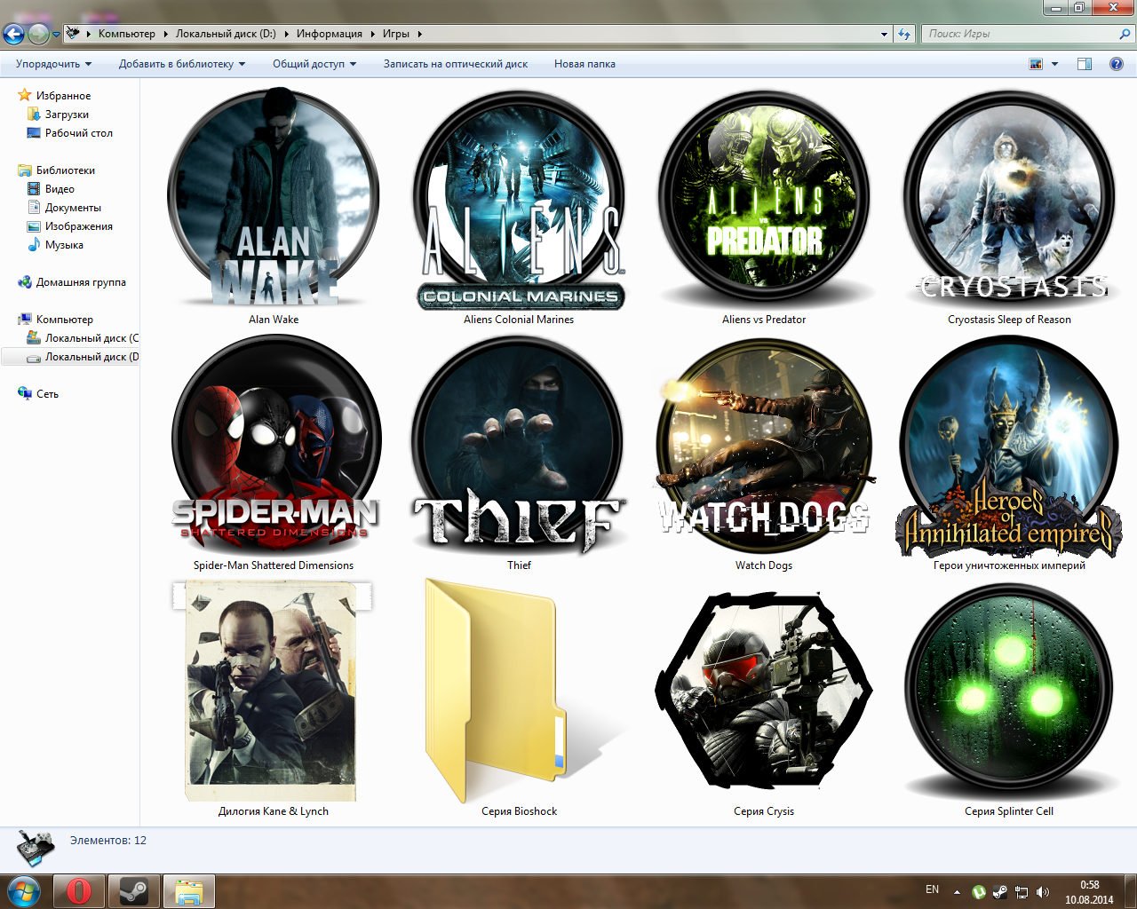
Task: Click the taskbar clock and date
Action: (x=1089, y=892)
